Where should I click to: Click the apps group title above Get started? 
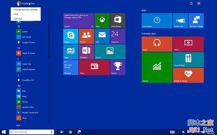[144, 10]
